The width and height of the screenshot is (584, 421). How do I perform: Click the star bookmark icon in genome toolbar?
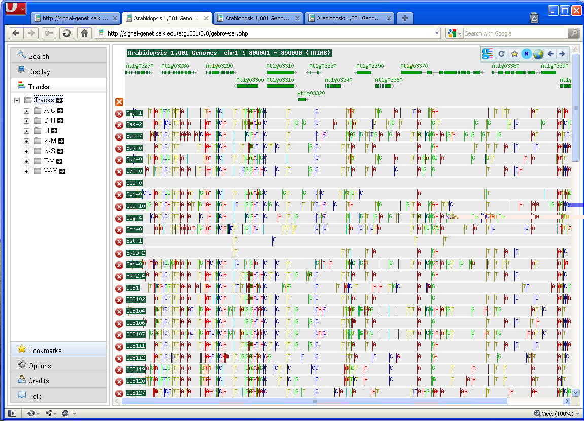pos(514,54)
